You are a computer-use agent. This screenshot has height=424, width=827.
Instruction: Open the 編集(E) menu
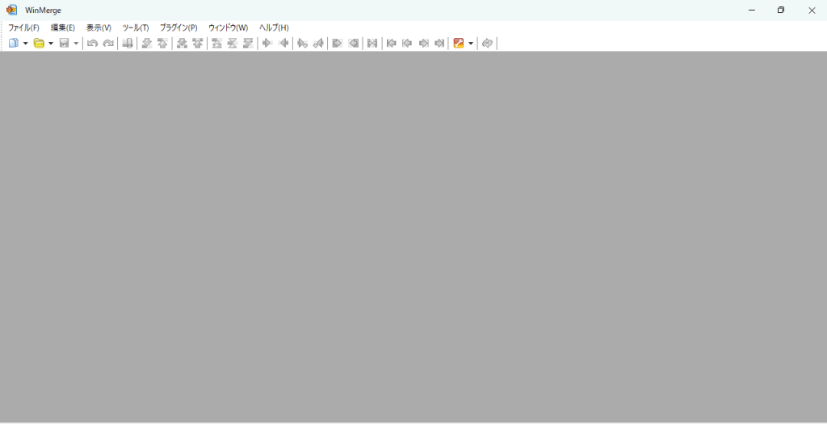click(62, 27)
